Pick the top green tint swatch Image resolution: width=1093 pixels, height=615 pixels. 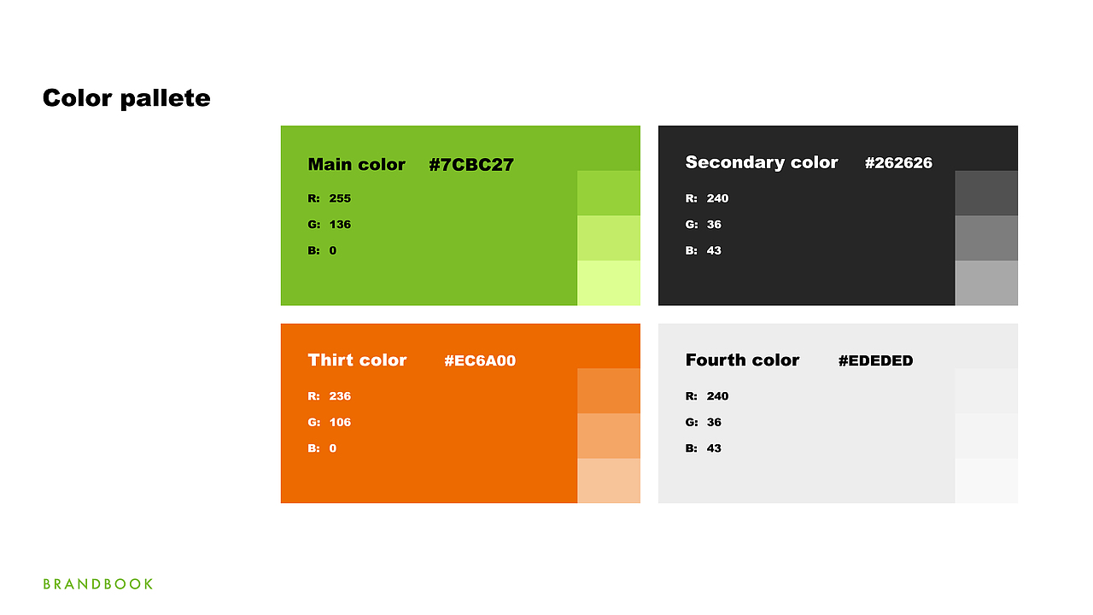click(x=608, y=193)
